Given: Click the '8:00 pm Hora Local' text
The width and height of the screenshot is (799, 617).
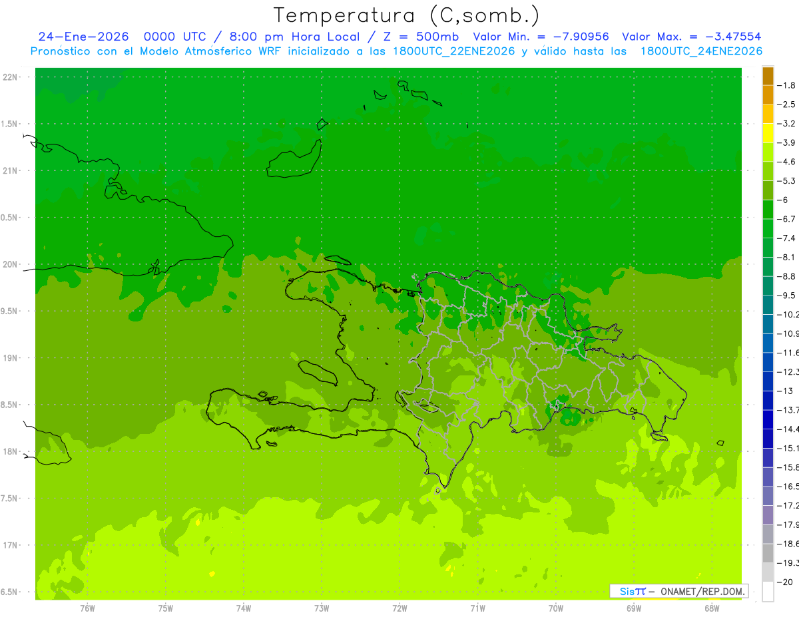Looking at the screenshot, I should pyautogui.click(x=294, y=37).
